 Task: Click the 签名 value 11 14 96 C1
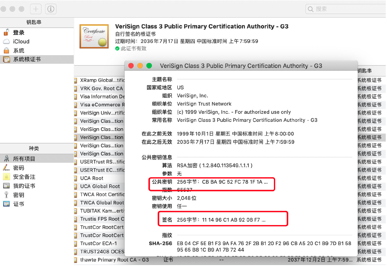pos(221,220)
